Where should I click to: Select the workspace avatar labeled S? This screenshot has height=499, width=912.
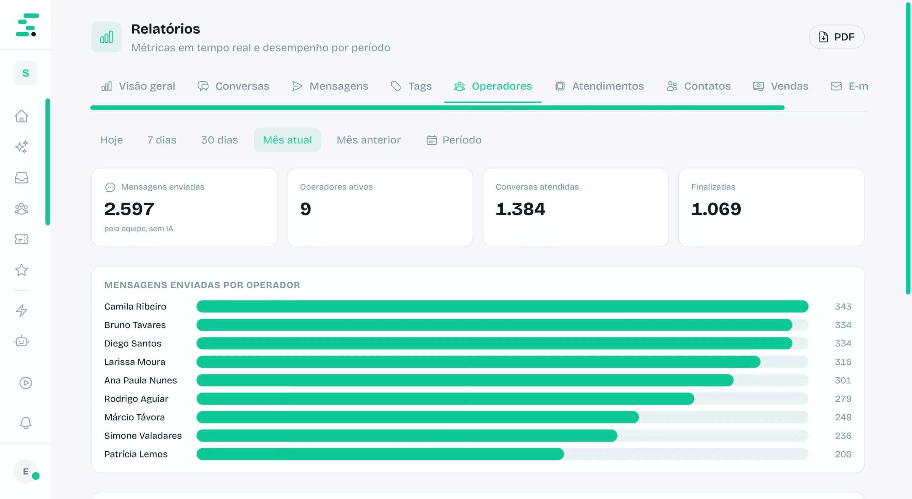(x=25, y=73)
